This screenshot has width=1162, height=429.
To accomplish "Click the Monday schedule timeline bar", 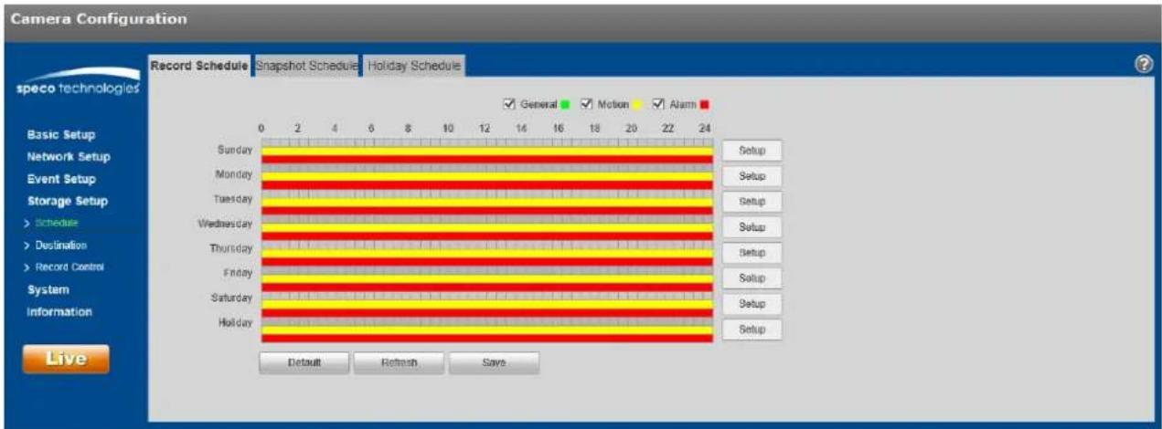I will click(x=487, y=176).
